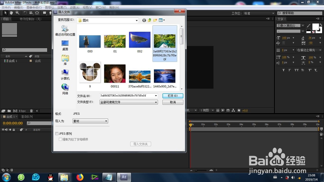Click the trash icon in Project panel

click(x=31, y=111)
